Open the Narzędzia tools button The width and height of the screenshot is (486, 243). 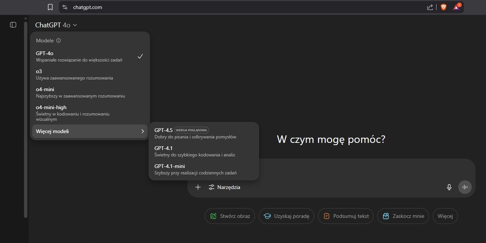point(224,187)
